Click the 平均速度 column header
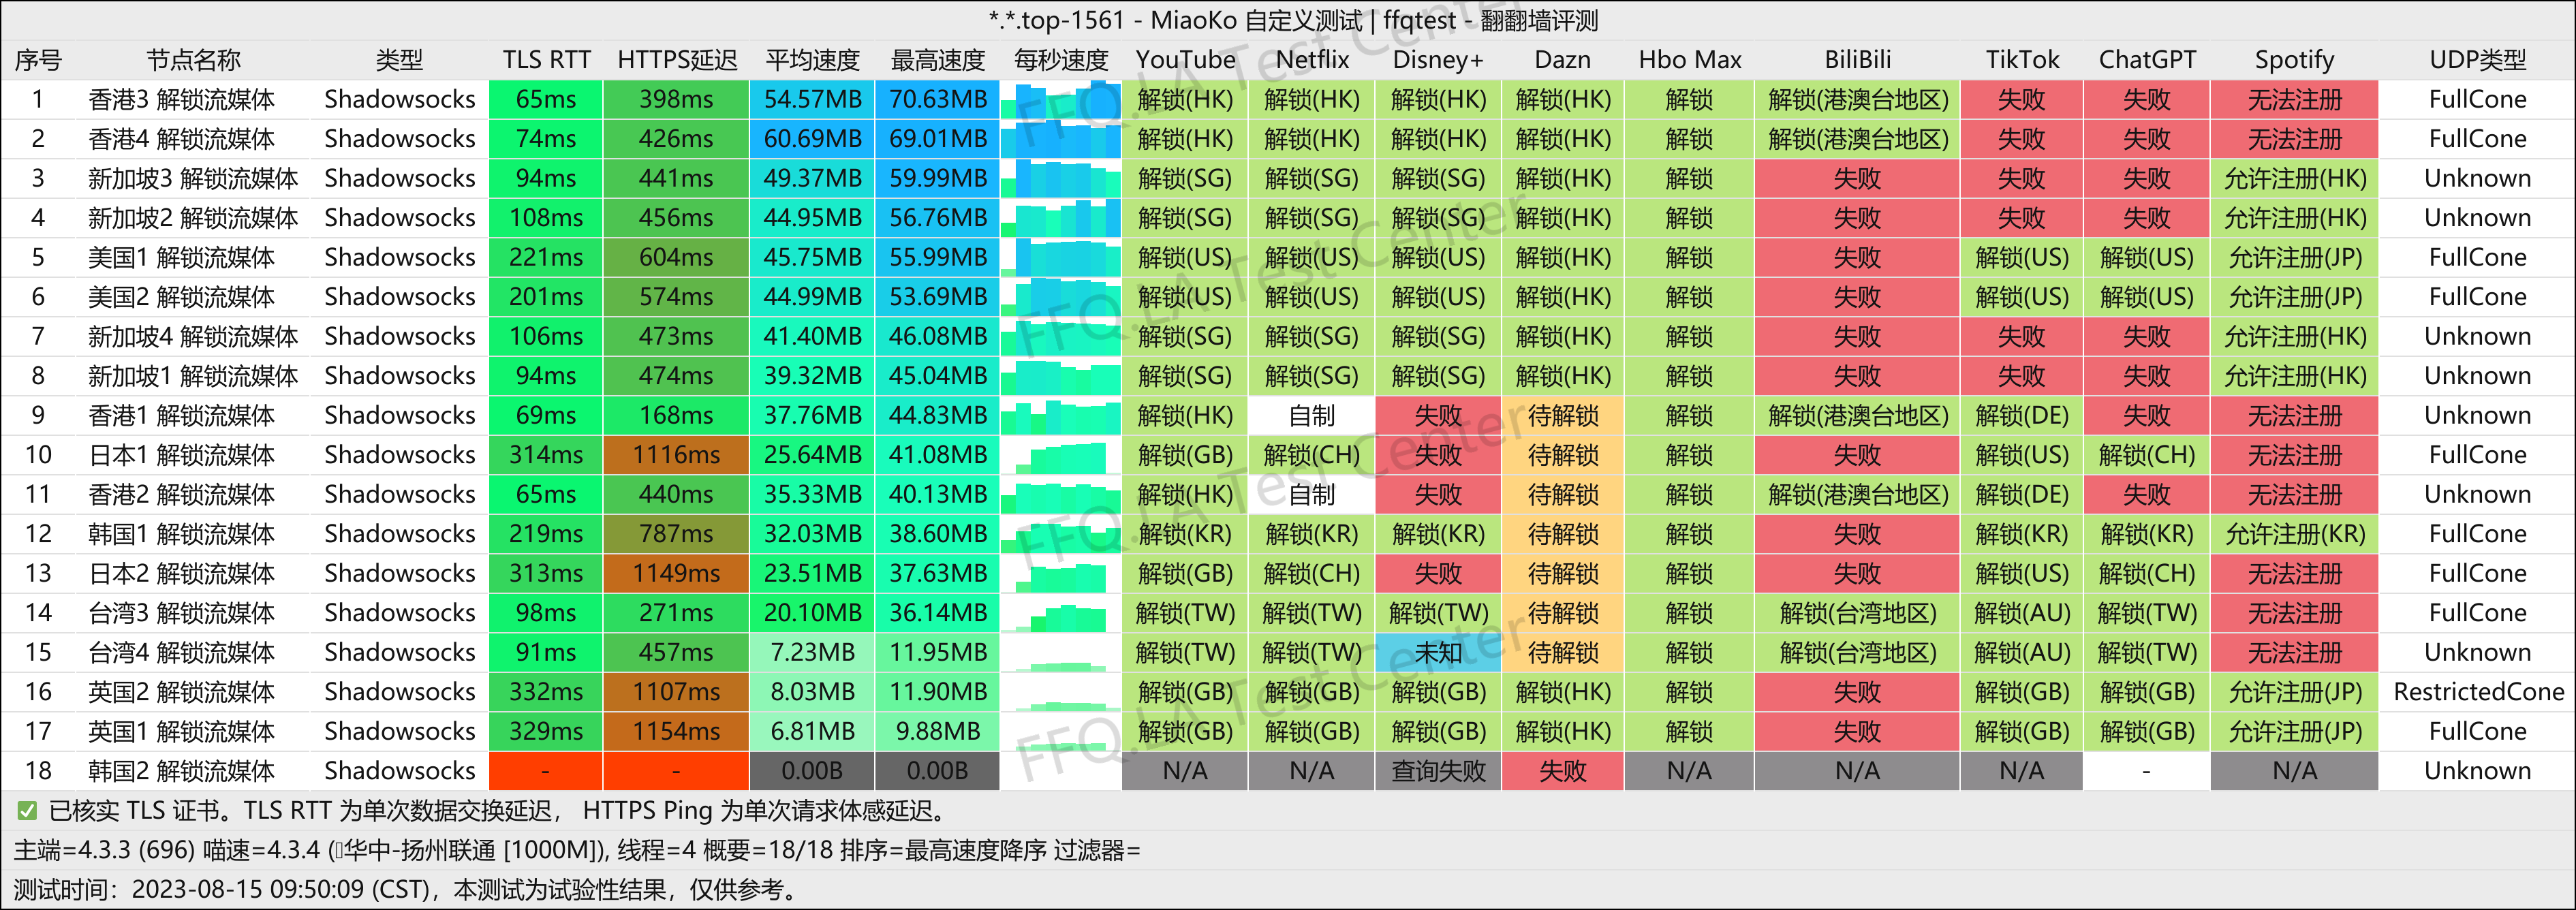2576x910 pixels. click(813, 60)
